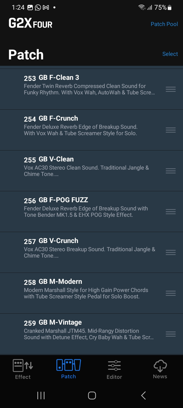This screenshot has width=183, height=408.
Task: Open the Effect tab icon
Action: pyautogui.click(x=23, y=366)
